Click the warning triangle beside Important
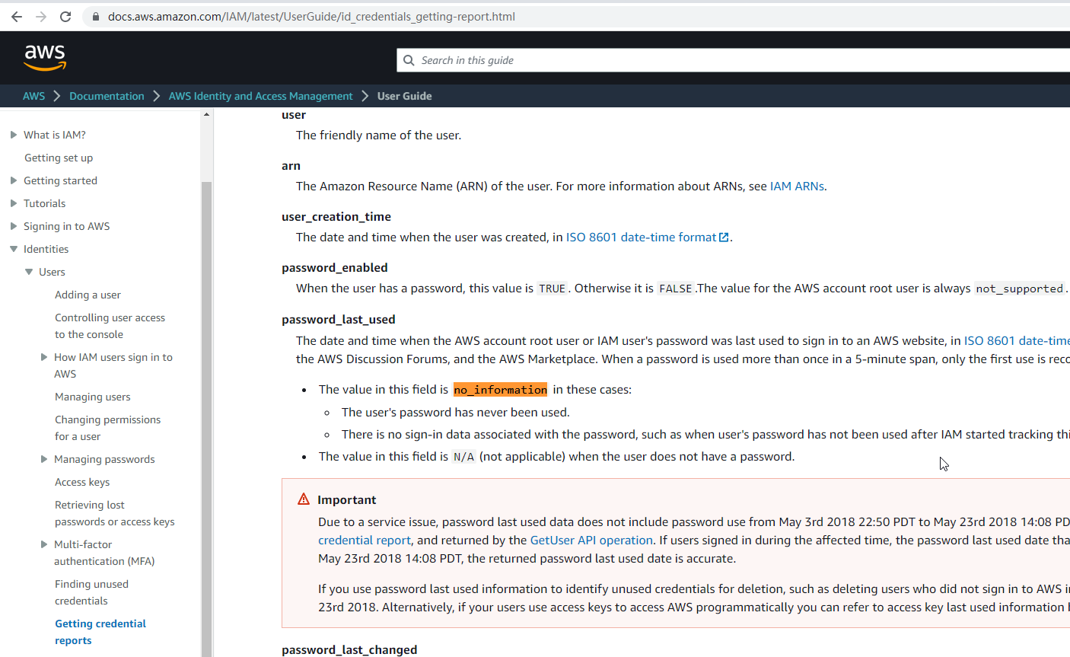Viewport: 1070px width, 657px height. (304, 499)
